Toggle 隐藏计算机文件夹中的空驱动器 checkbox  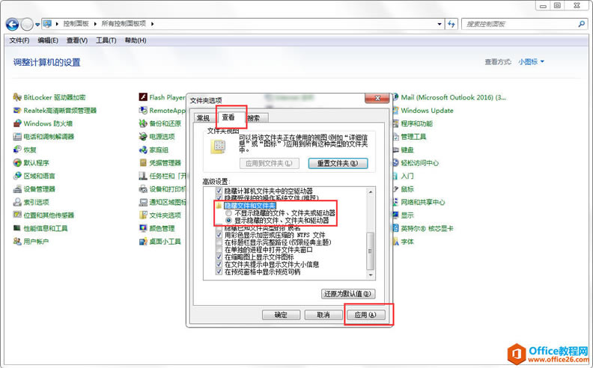point(219,191)
